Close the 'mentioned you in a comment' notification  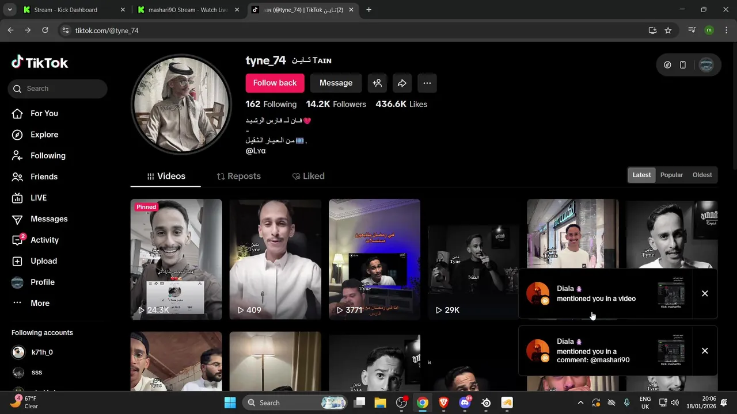(705, 351)
